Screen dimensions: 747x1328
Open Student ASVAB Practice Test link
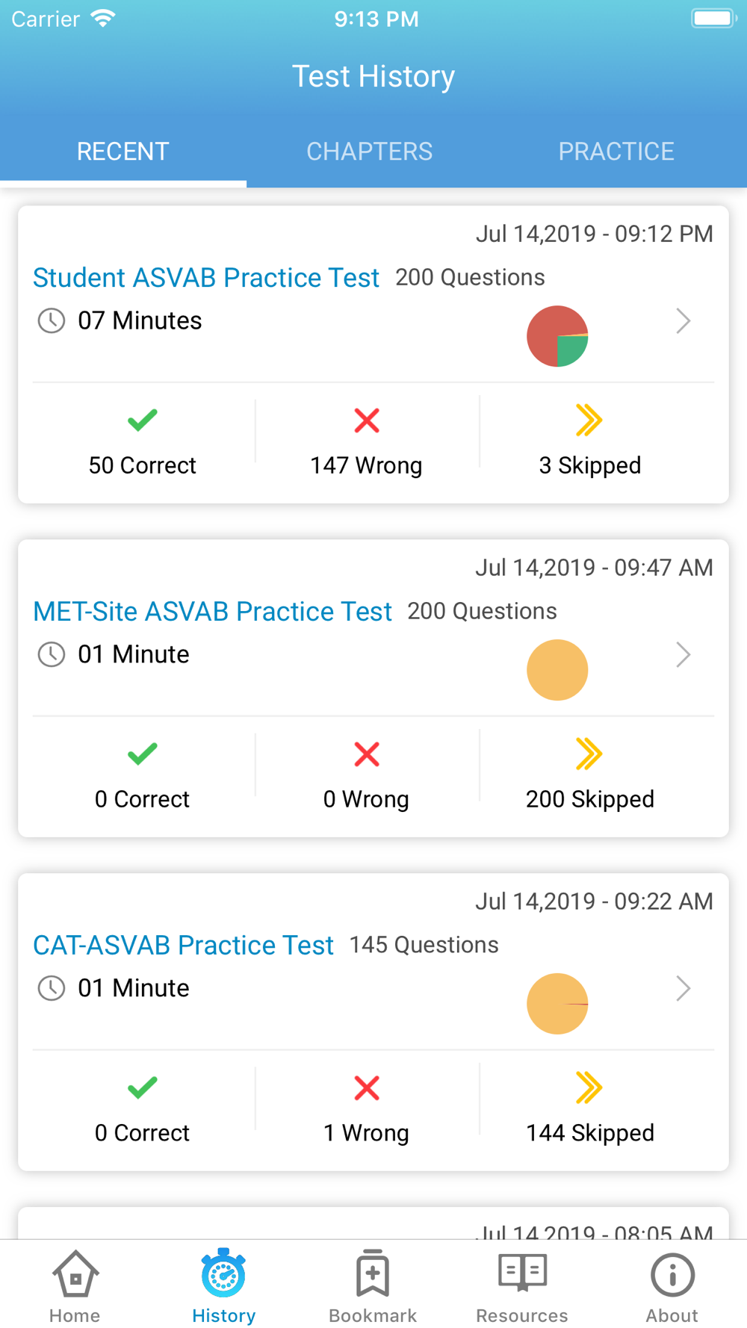coord(206,278)
